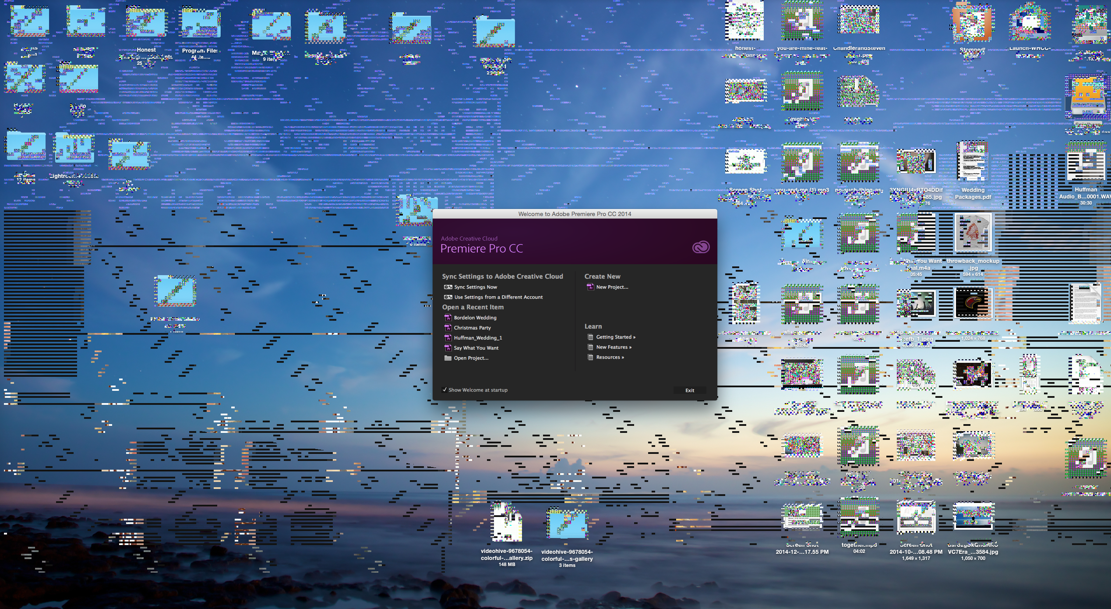Open the Resources learn link
The height and width of the screenshot is (609, 1111).
pyautogui.click(x=606, y=358)
